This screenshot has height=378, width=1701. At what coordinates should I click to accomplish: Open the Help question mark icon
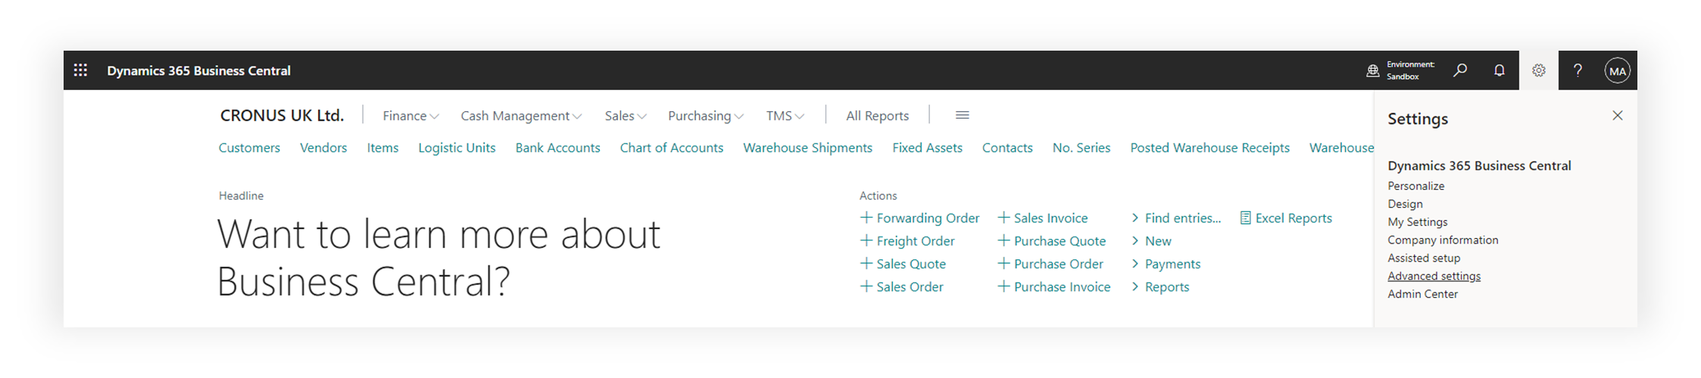pyautogui.click(x=1578, y=70)
